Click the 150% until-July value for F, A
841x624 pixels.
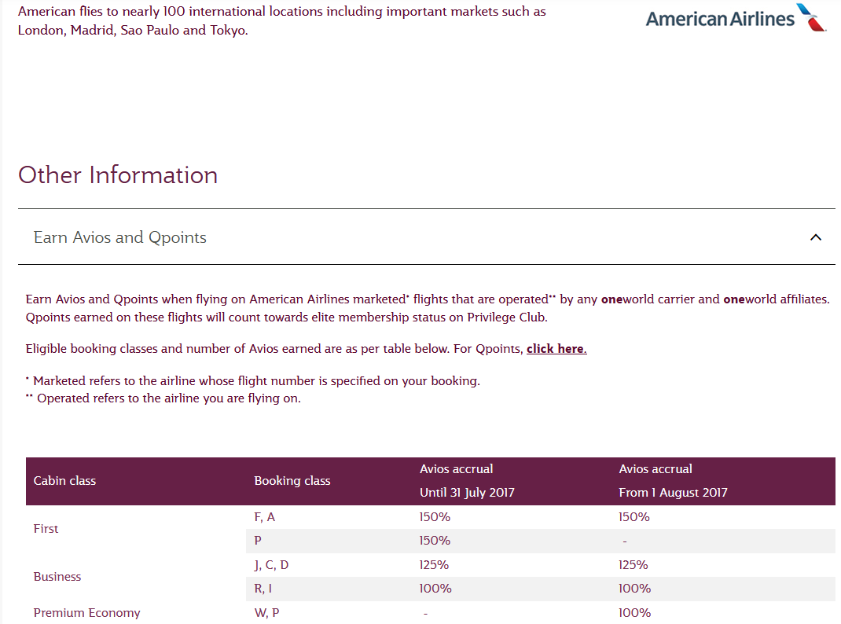coord(435,517)
